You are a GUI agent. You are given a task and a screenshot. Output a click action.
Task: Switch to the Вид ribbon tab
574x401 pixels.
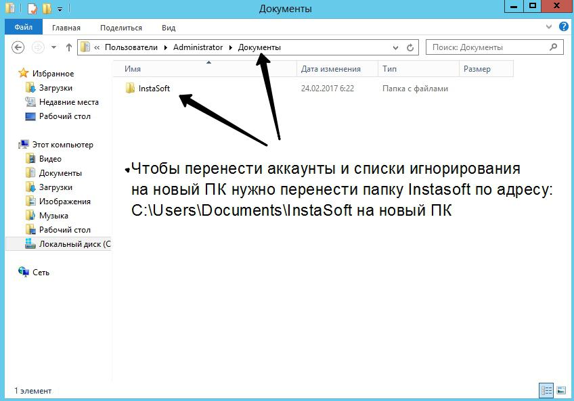[x=169, y=28]
